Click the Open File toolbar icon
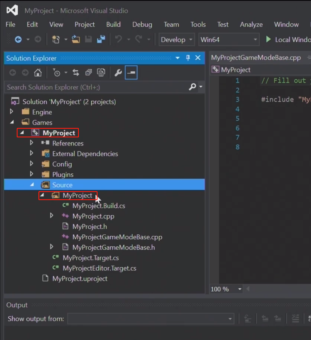 (76, 40)
